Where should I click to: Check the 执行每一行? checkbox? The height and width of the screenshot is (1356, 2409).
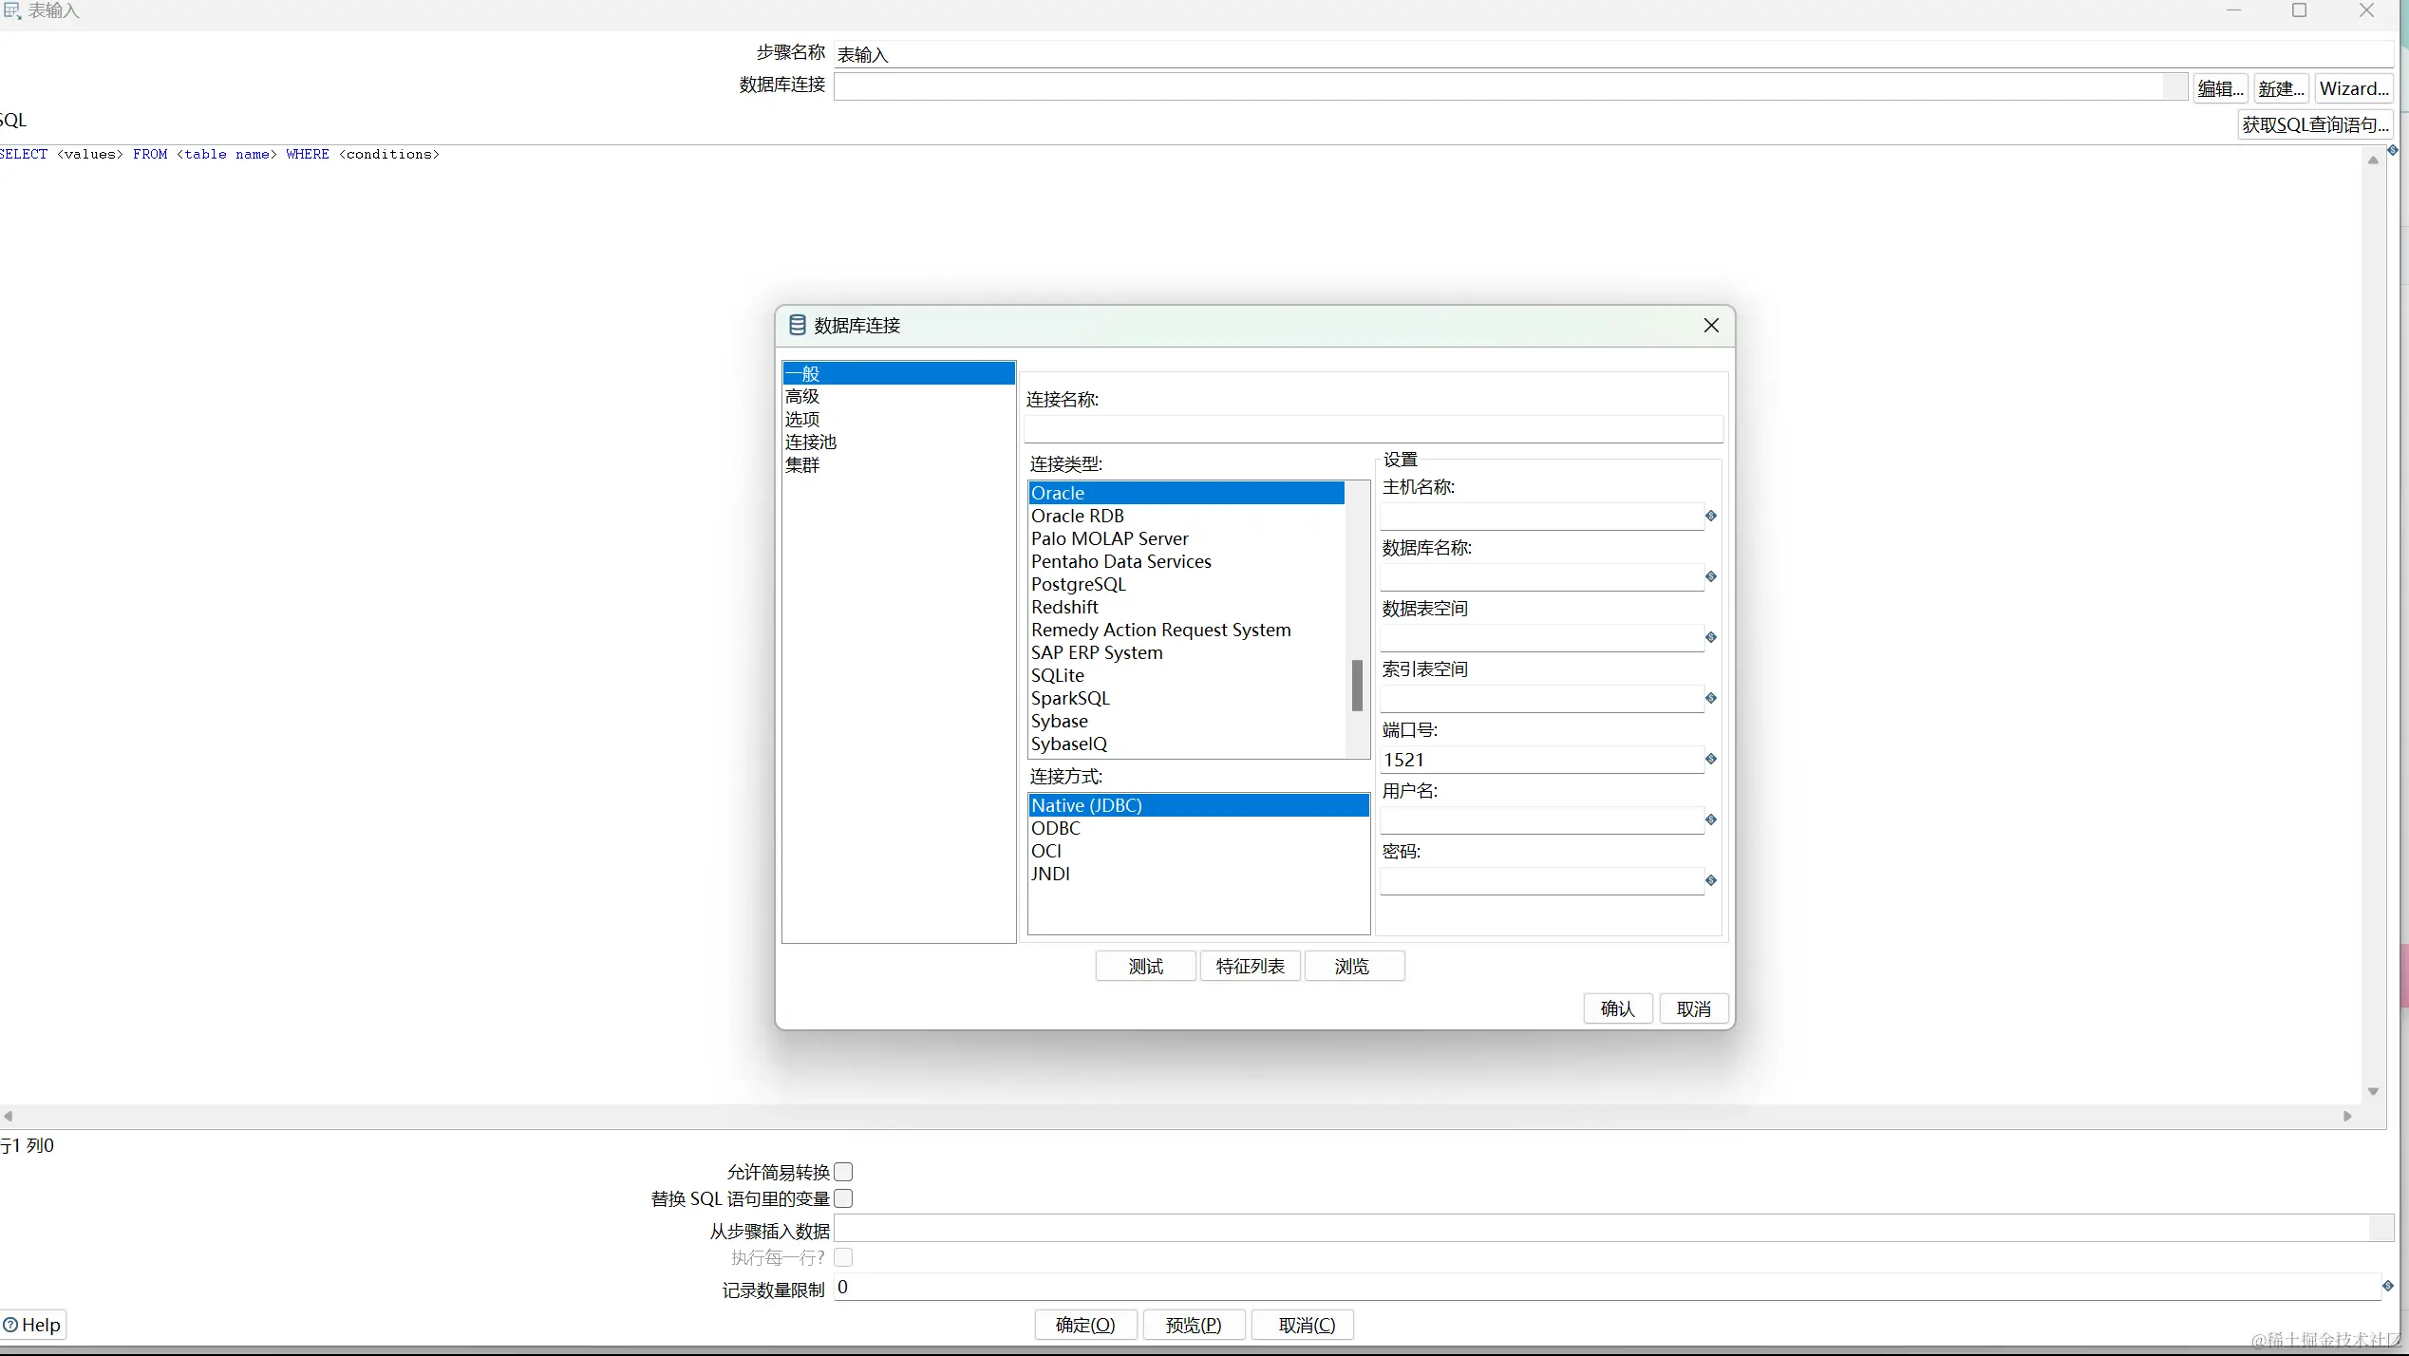(x=843, y=1257)
